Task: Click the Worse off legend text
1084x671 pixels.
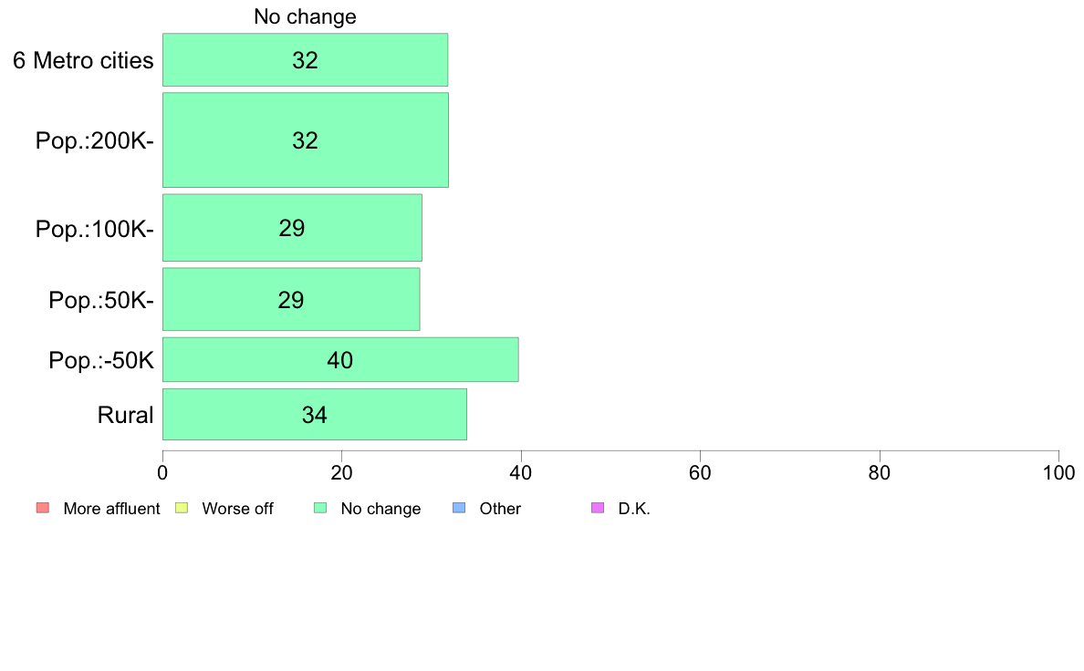Action: coord(237,509)
